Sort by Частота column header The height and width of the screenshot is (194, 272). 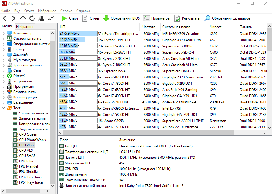pos(149,27)
